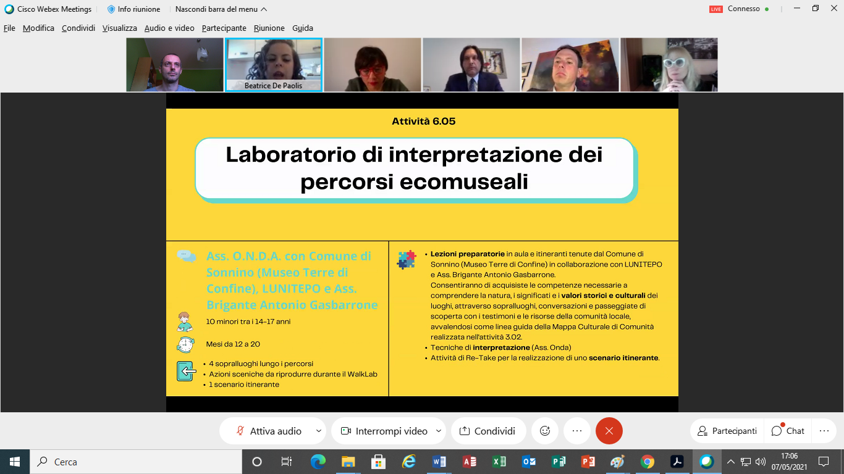Open PowerPoint from the taskbar
Viewport: 844px width, 474px height.
tap(588, 462)
